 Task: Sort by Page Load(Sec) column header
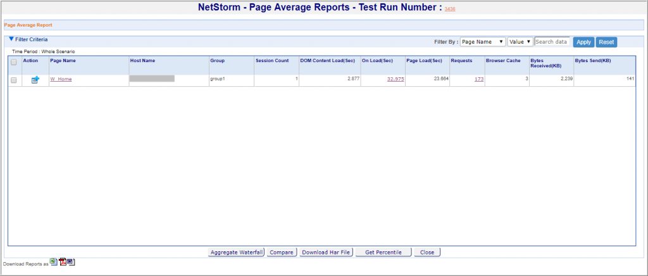[425, 61]
